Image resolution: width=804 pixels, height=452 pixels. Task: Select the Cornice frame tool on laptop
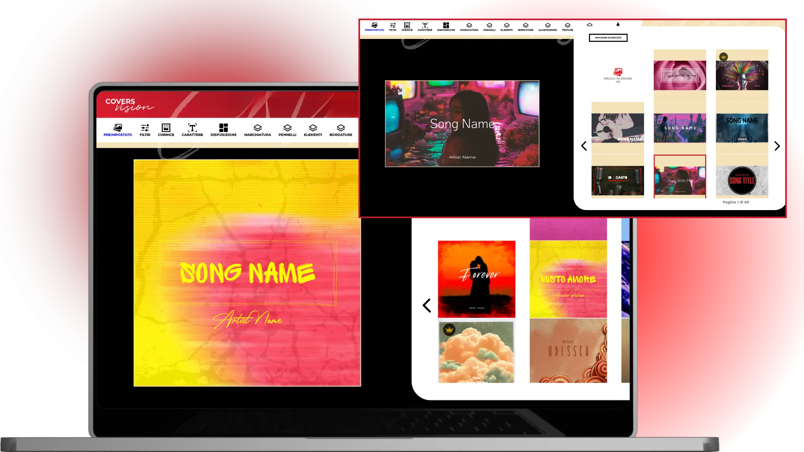[x=166, y=130]
